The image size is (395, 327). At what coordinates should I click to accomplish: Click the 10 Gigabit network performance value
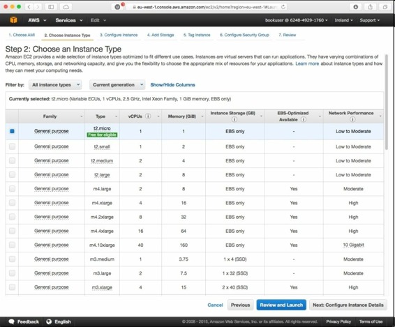pos(353,245)
